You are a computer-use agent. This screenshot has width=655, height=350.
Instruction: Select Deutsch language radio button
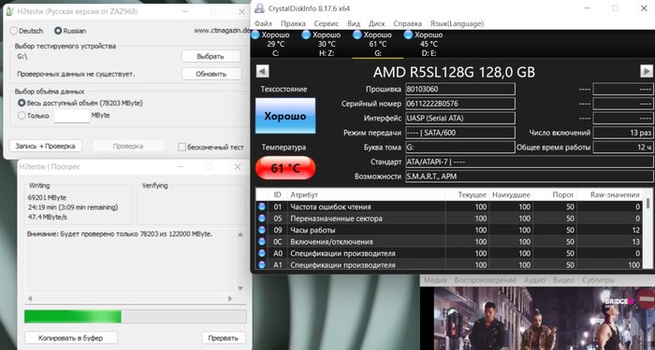point(14,31)
